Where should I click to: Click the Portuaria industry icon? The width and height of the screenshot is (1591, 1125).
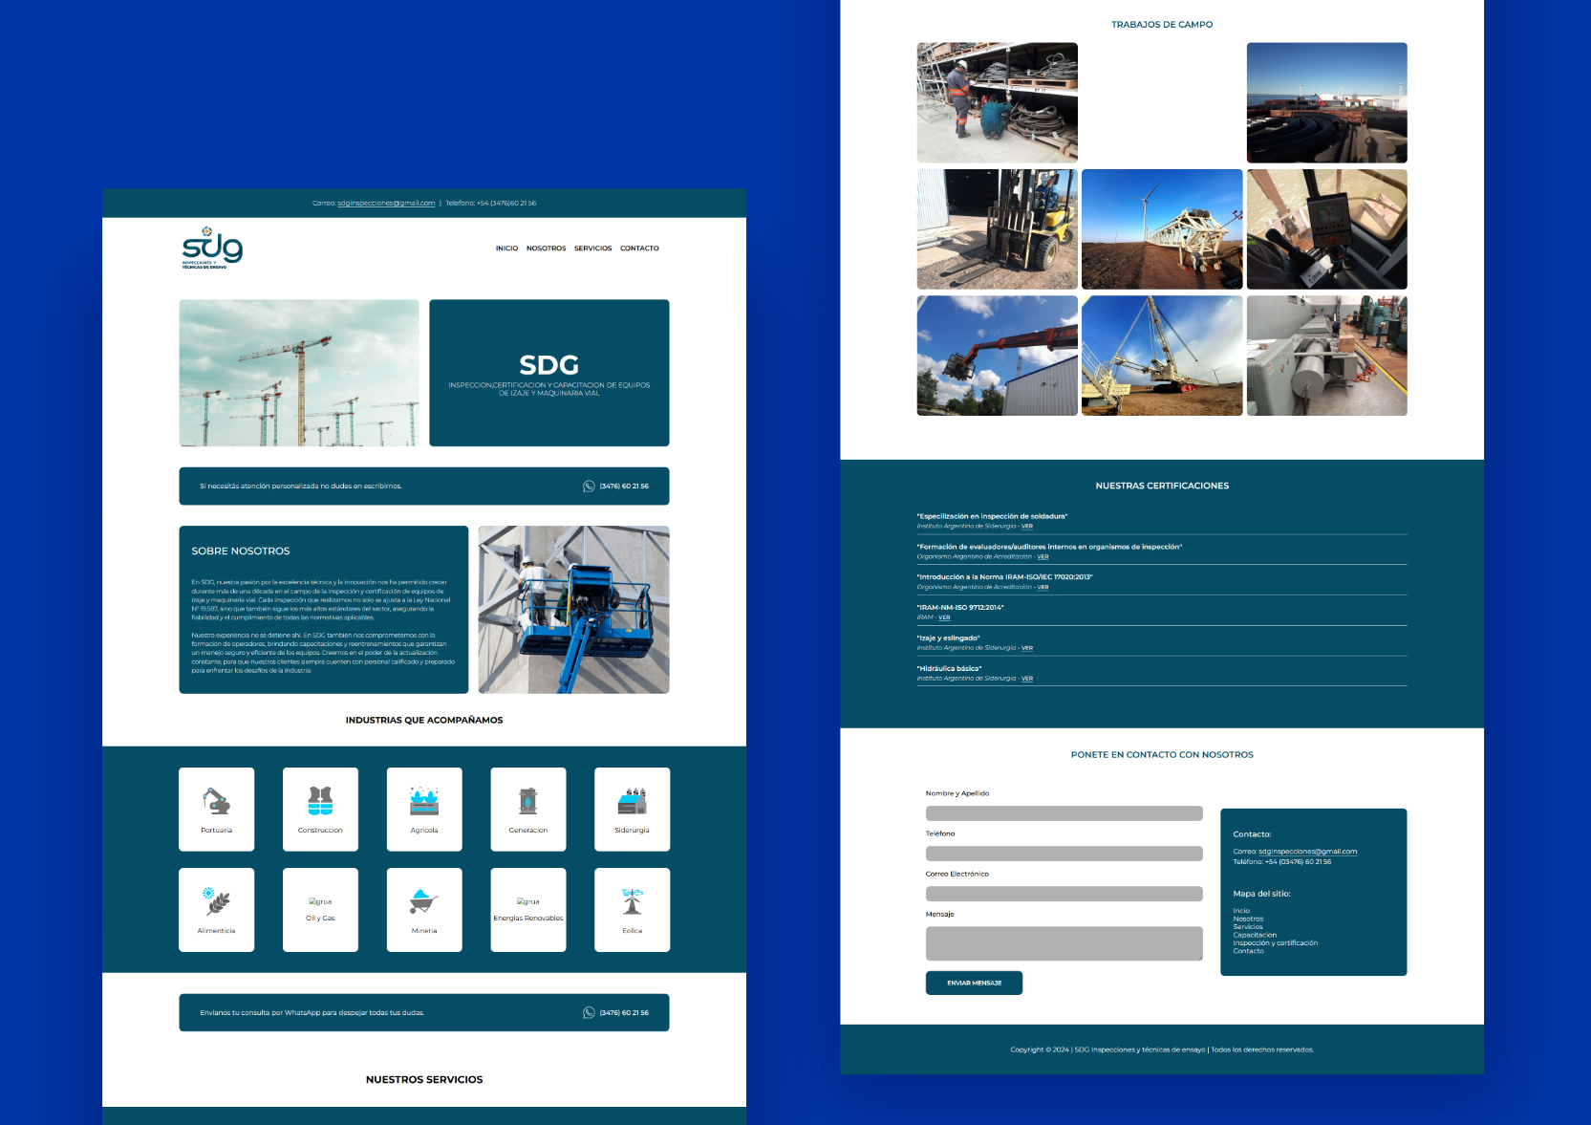click(216, 801)
